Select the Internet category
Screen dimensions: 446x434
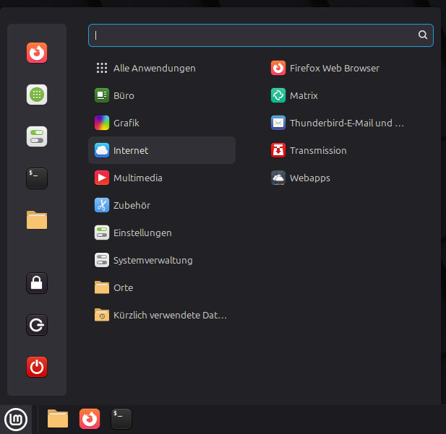point(162,150)
